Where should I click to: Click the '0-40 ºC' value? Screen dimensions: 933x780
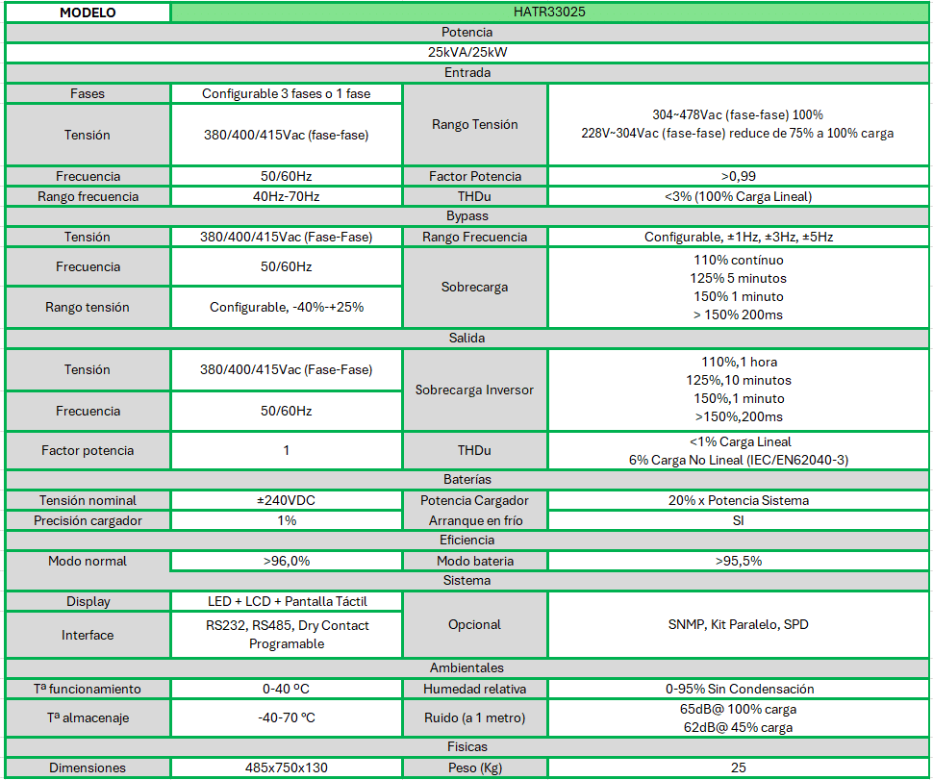pyautogui.click(x=287, y=689)
